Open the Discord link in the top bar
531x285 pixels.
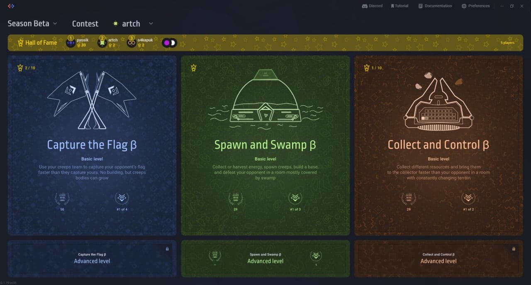tap(372, 6)
